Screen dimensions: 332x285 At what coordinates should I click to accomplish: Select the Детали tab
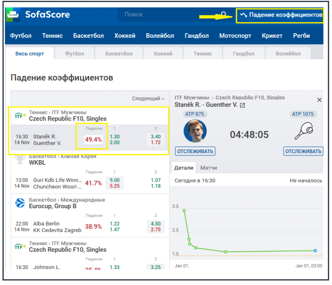click(x=183, y=168)
